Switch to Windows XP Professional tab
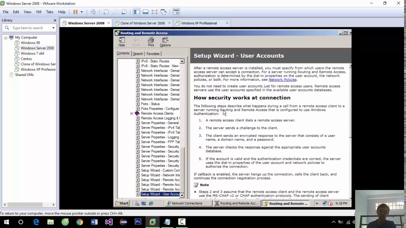This screenshot has width=406, height=228. tap(199, 23)
